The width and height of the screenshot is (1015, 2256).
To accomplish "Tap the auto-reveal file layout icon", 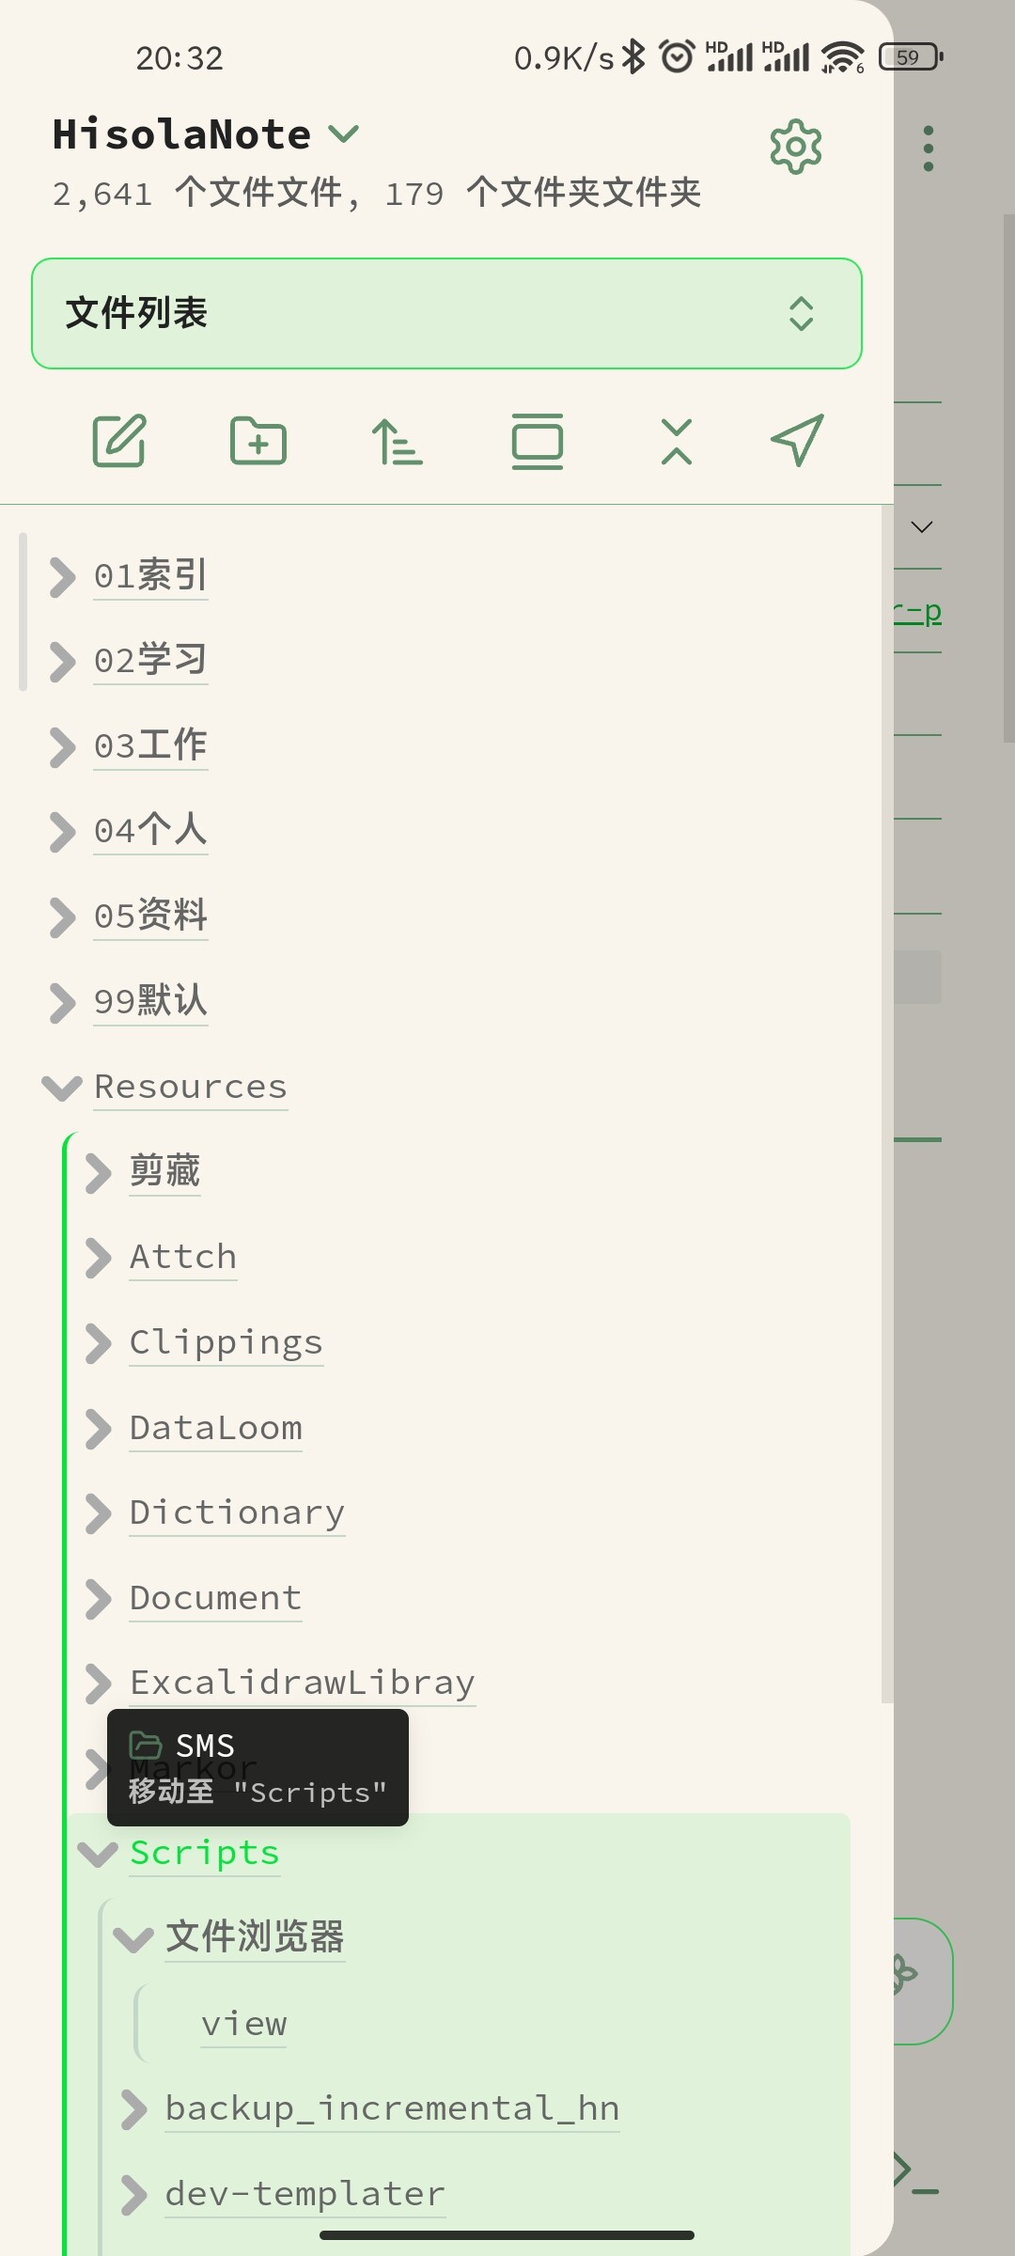I will tap(538, 441).
